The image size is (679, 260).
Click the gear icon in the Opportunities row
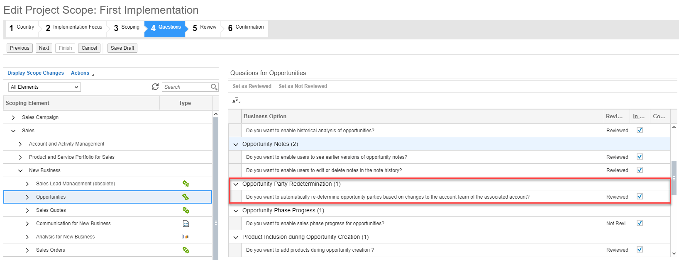pos(186,197)
